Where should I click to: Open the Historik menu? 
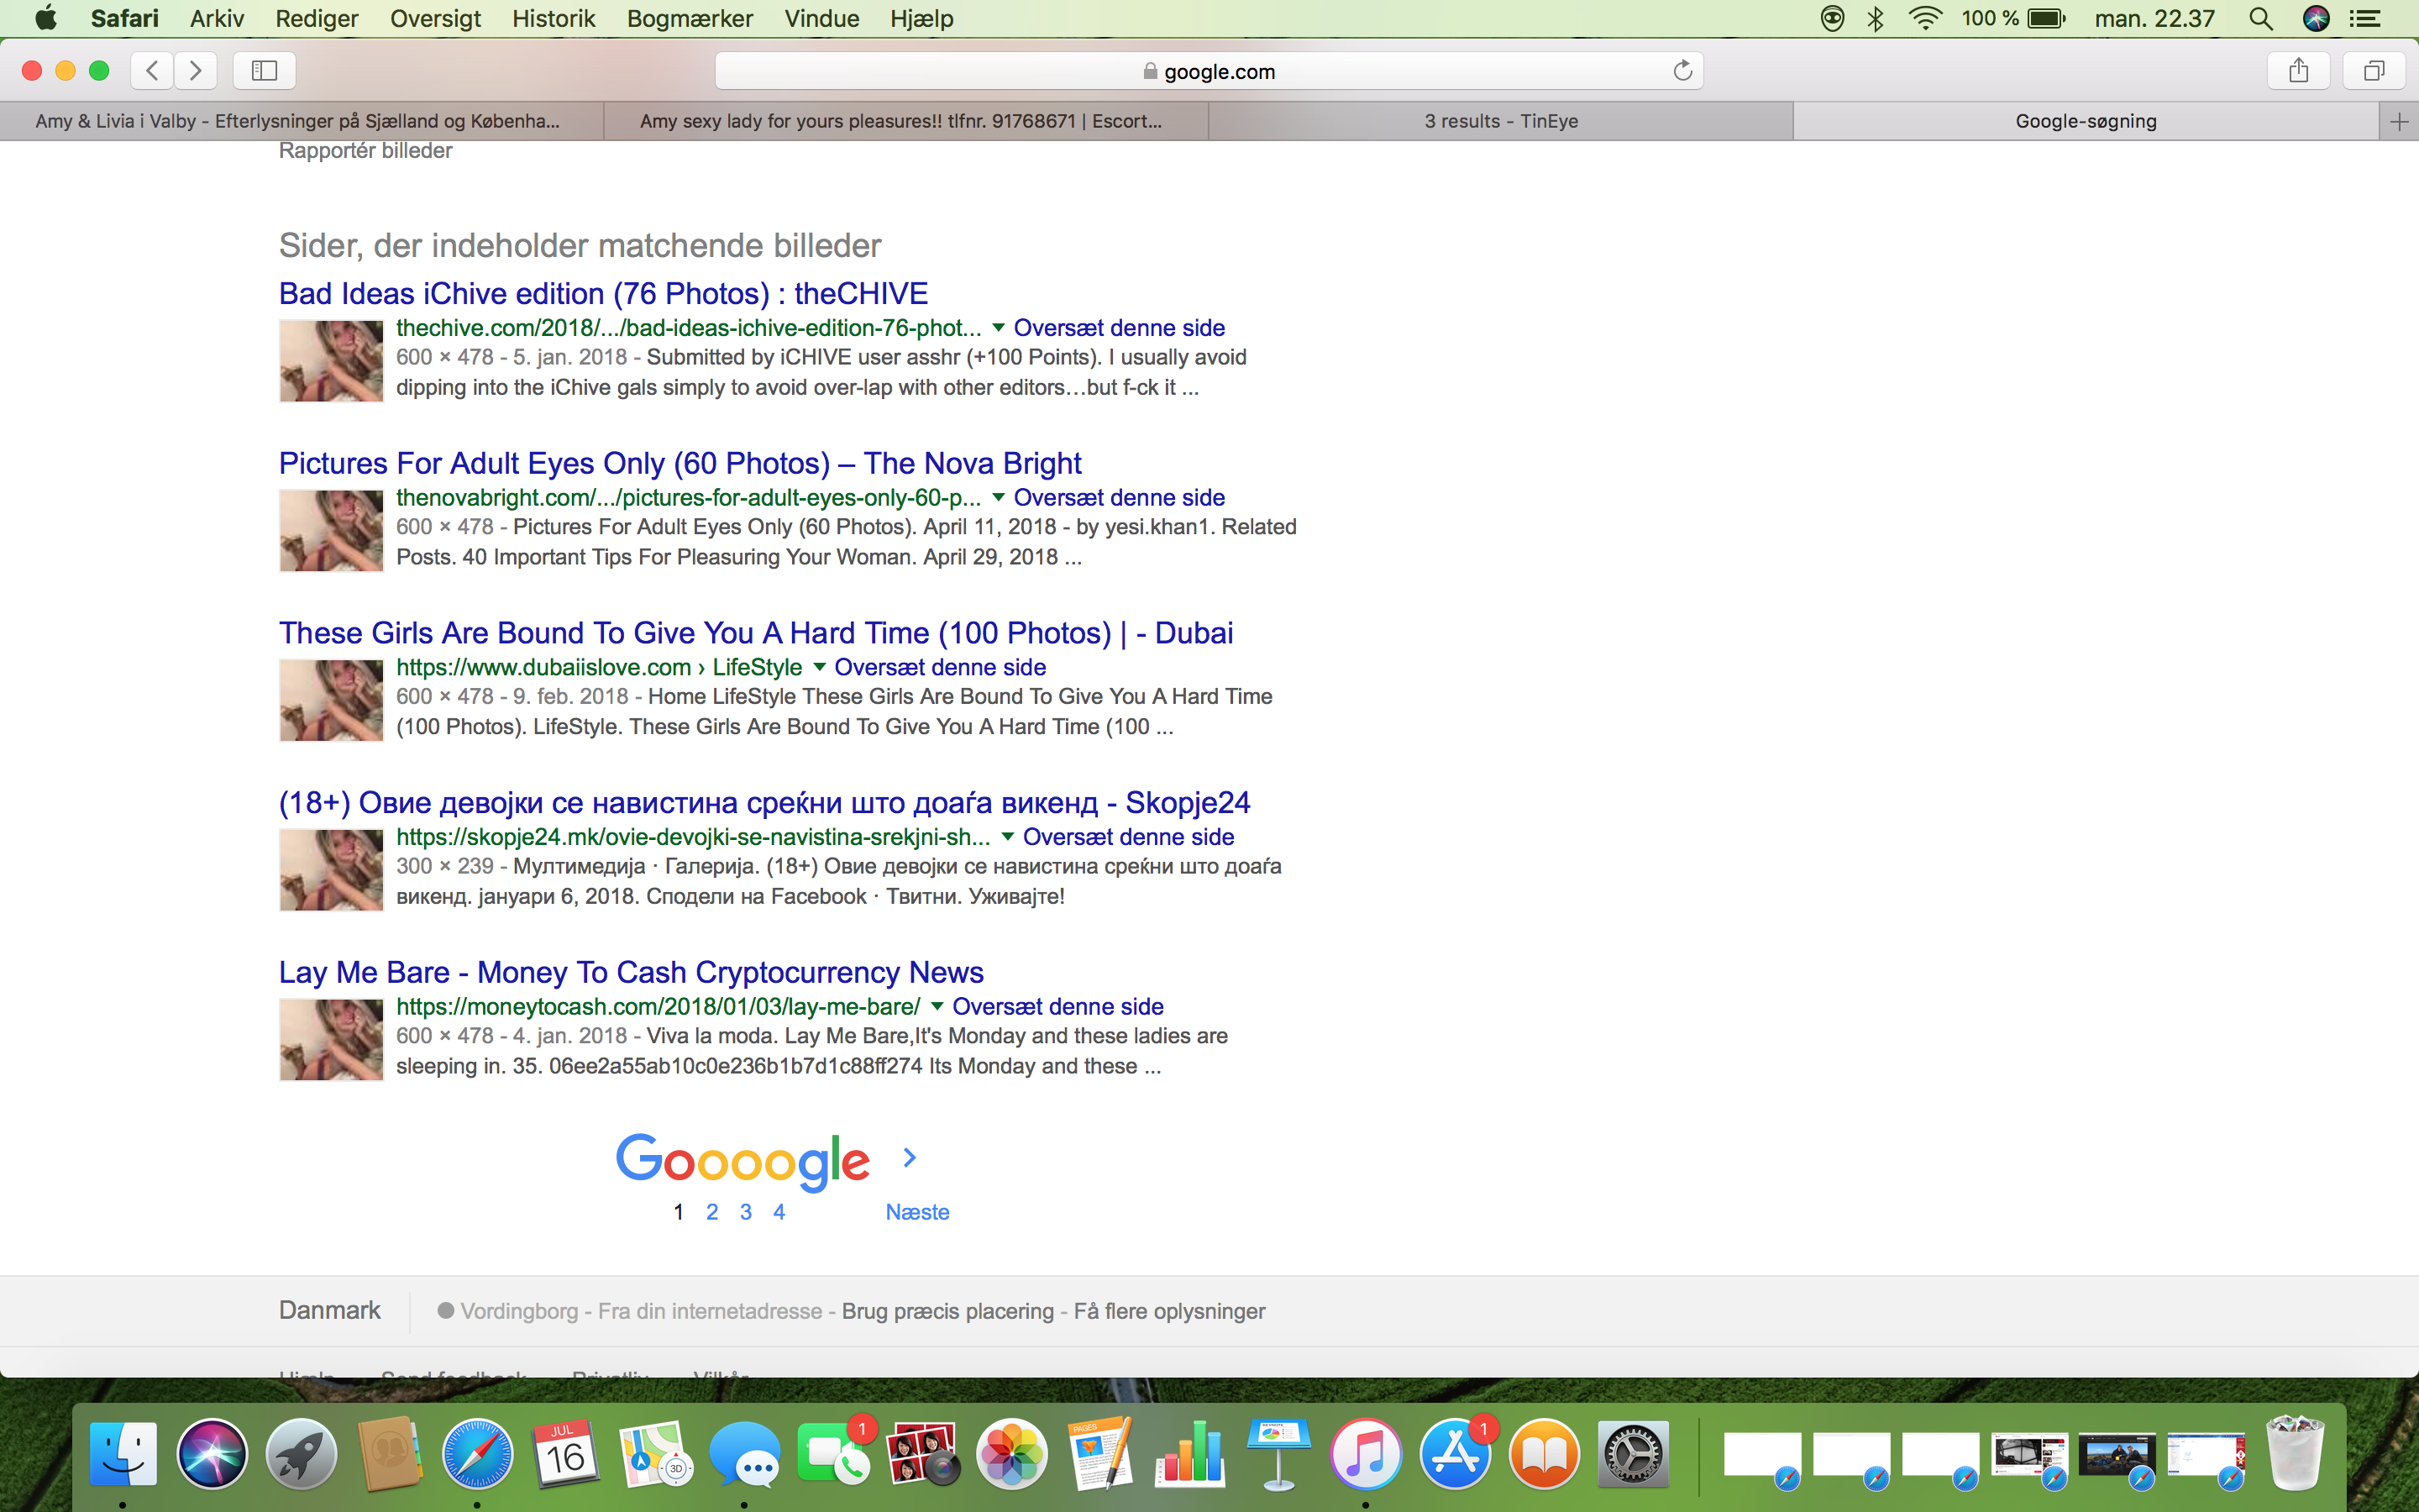(x=554, y=18)
